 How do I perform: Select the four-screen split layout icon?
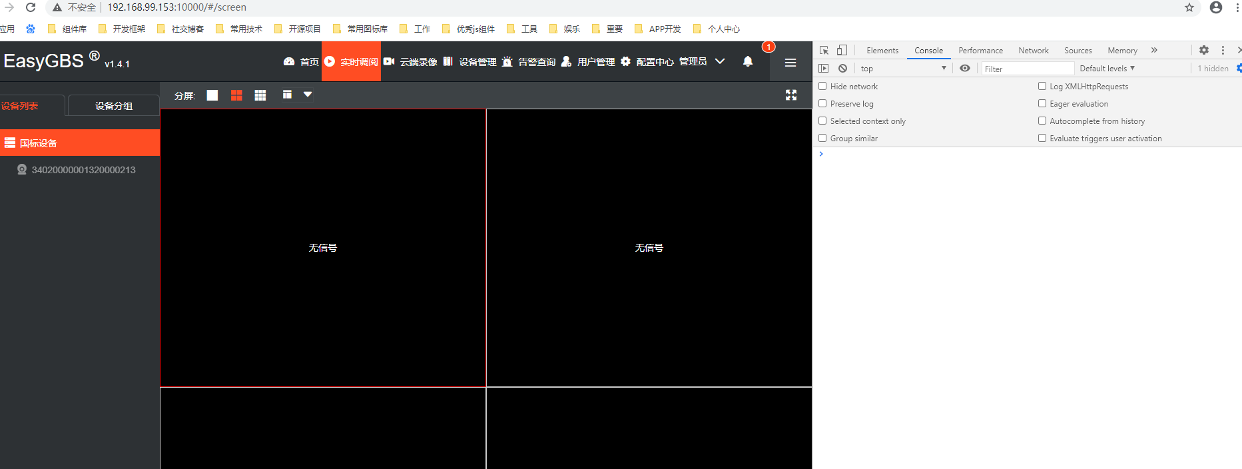(236, 95)
